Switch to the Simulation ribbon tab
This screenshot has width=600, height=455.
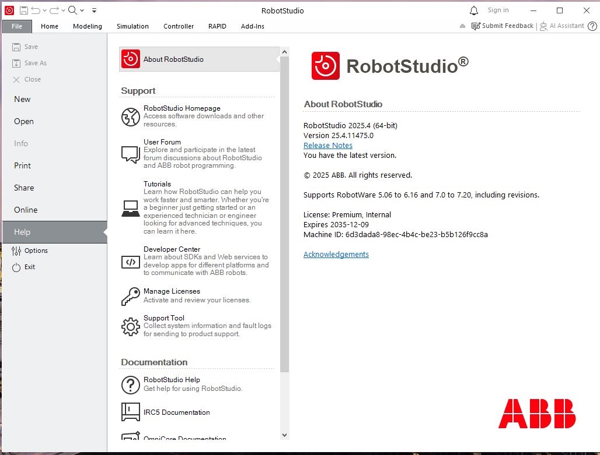(x=132, y=26)
